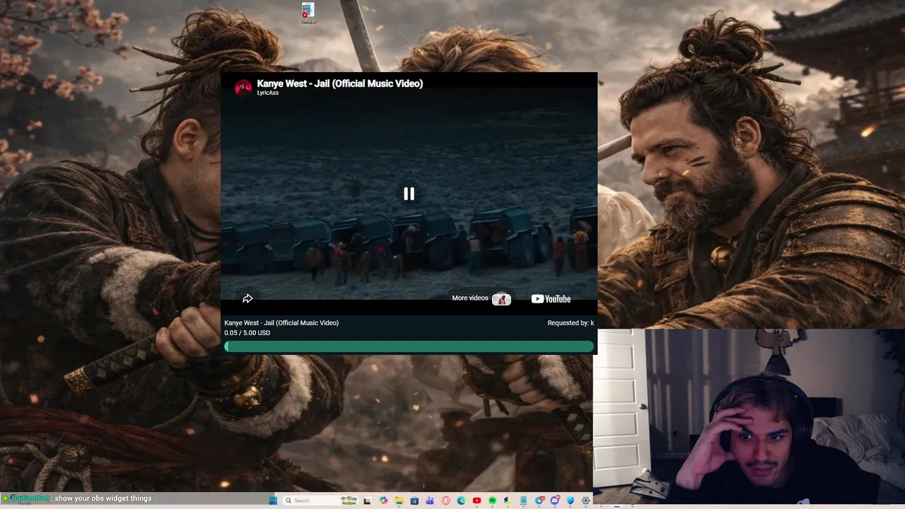The height and width of the screenshot is (509, 905).
Task: Open the video title link at top of player
Action: [340, 83]
